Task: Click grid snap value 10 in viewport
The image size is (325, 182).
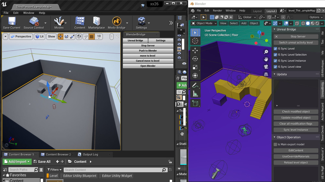Action: coord(99,36)
